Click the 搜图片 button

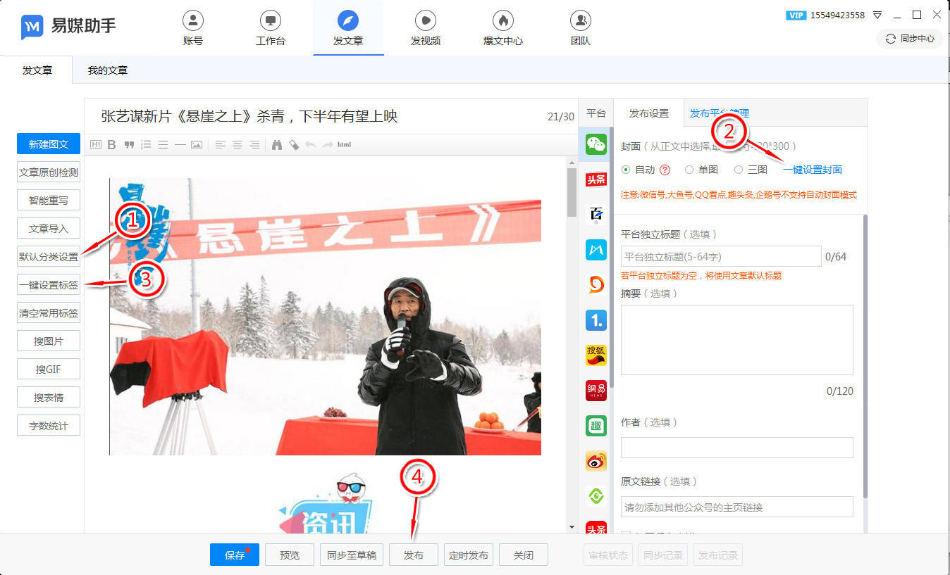tap(49, 341)
